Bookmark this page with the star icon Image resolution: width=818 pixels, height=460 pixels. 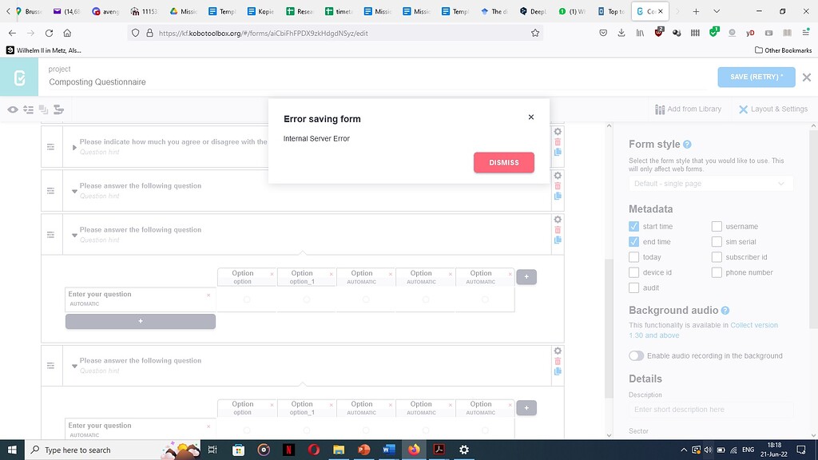click(535, 33)
